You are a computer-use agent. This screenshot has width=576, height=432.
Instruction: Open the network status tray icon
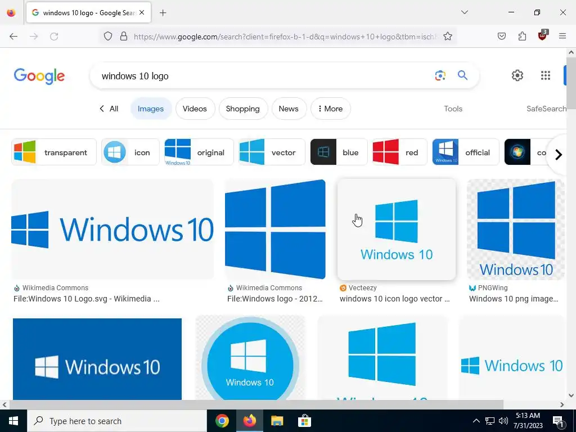(490, 421)
